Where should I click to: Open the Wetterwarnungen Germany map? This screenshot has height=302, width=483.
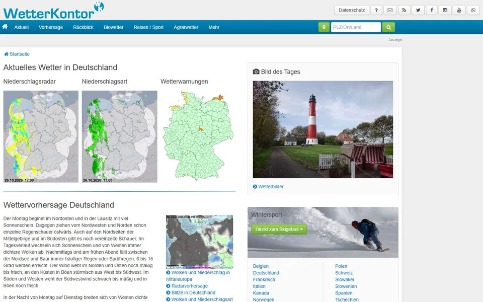pyautogui.click(x=198, y=135)
